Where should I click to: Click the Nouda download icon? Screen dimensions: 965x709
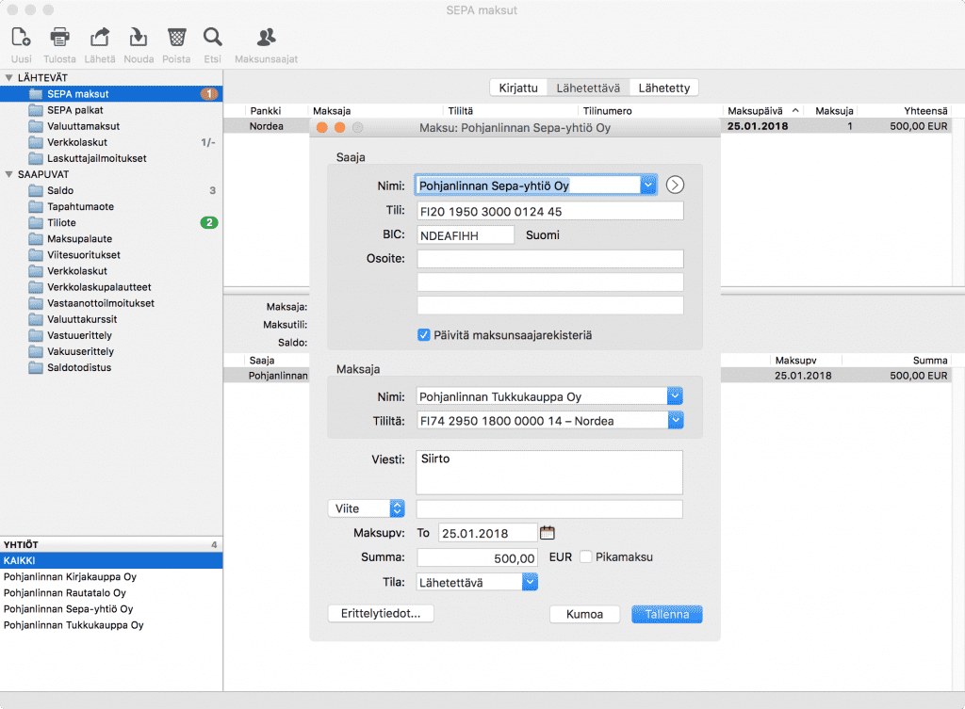coord(139,38)
